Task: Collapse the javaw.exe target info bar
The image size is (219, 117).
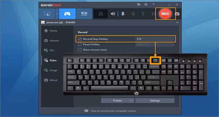Action: click(177, 23)
